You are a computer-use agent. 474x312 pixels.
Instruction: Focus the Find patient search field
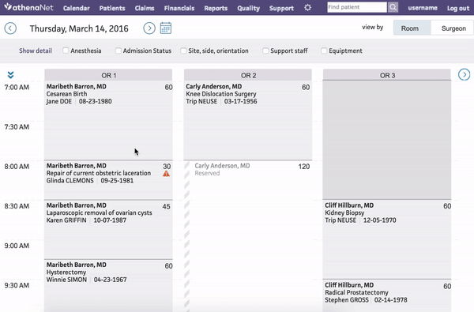357,7
